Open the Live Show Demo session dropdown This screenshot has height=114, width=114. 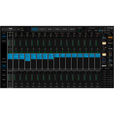[x=93, y=28]
